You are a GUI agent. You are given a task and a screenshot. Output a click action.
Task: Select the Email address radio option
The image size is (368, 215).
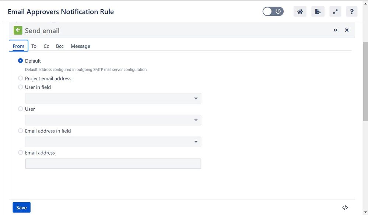[20, 152]
